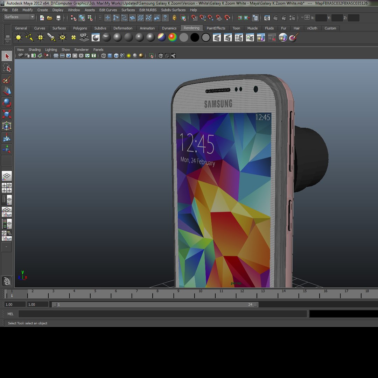Click the X coordinate input field
This screenshot has width=378, height=378.
coord(321,18)
